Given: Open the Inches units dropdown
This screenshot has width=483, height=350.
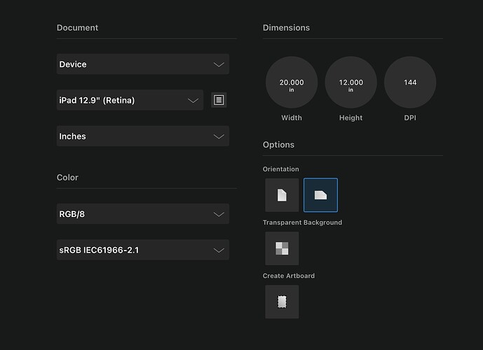Looking at the screenshot, I should [x=133, y=136].
